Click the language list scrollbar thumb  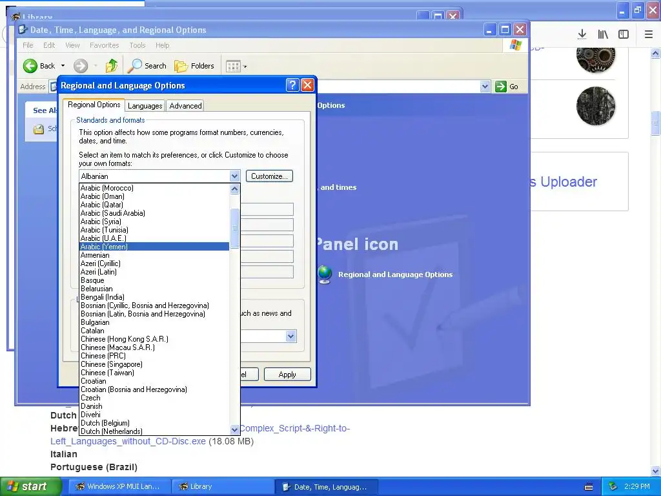tap(235, 228)
